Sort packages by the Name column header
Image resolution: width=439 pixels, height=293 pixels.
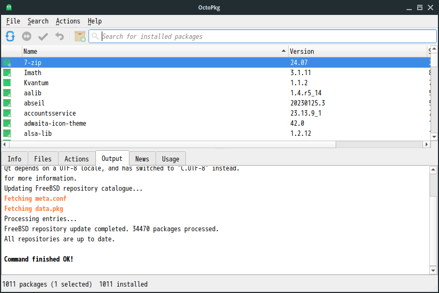click(155, 52)
